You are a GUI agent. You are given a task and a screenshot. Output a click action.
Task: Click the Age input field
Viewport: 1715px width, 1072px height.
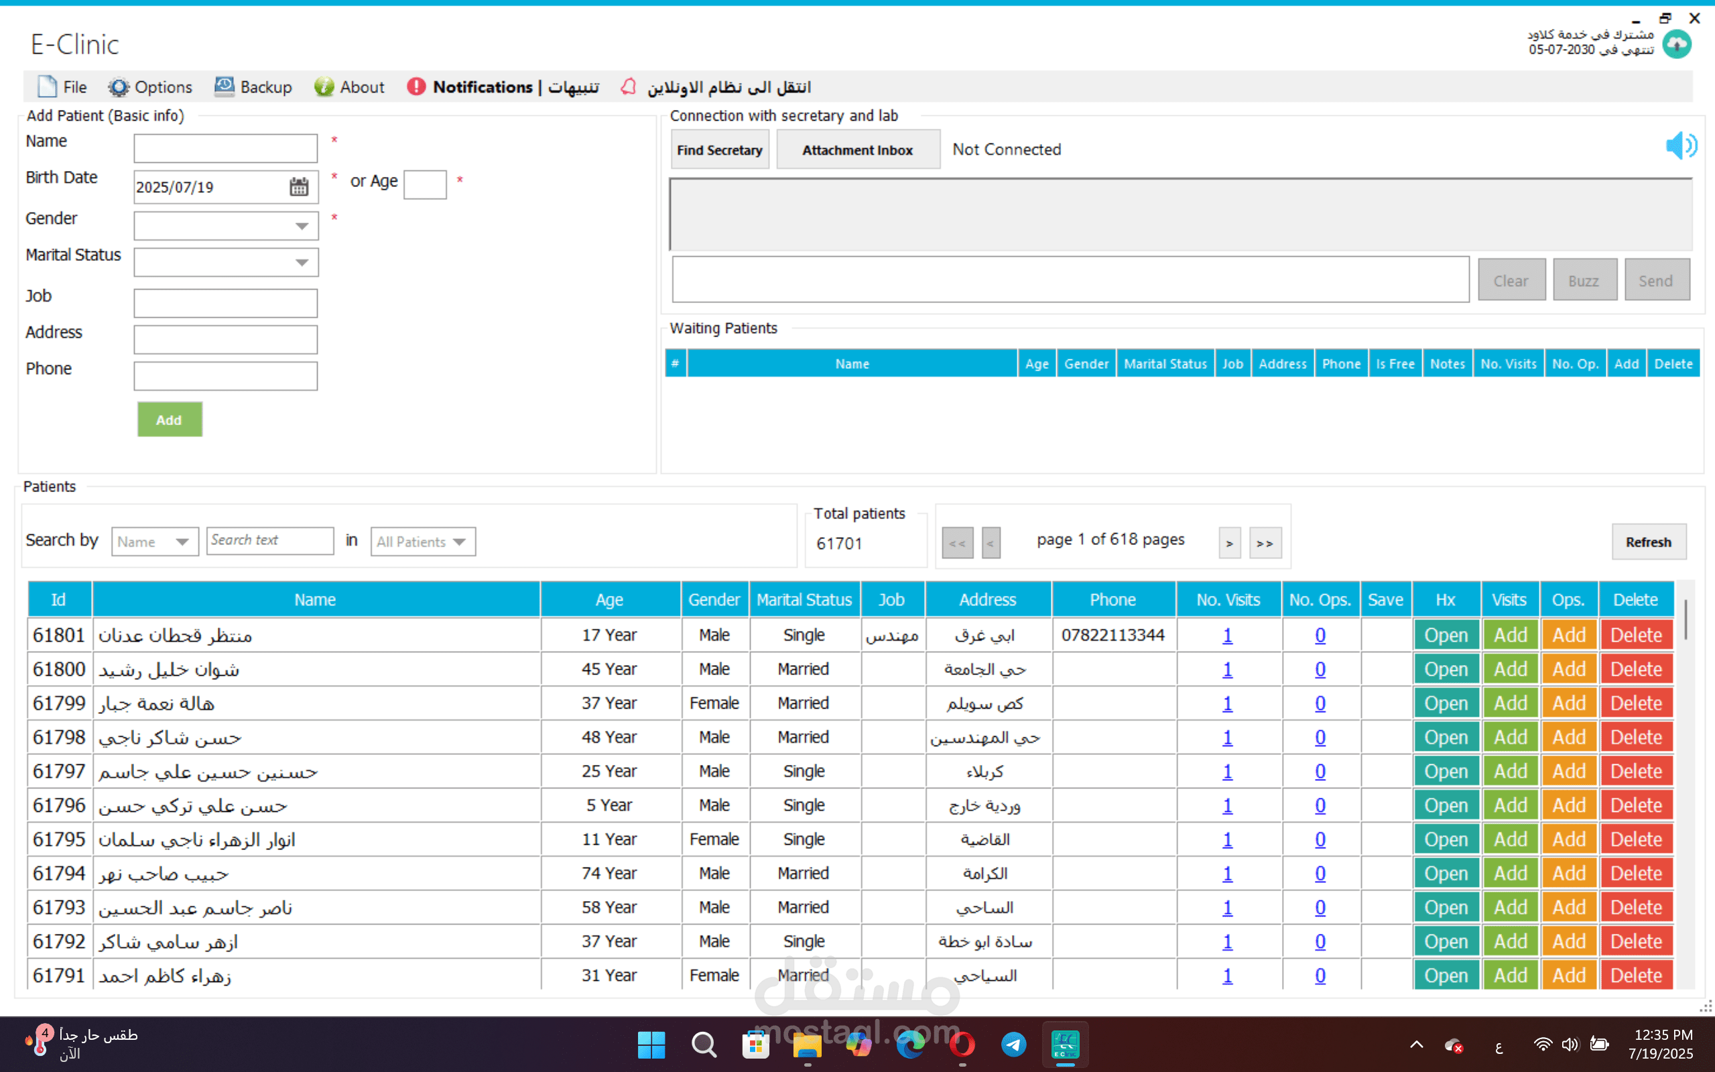(x=425, y=184)
